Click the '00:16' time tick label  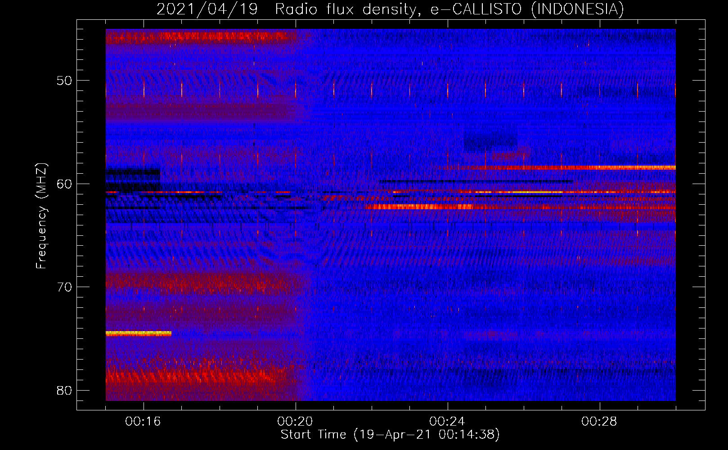[143, 422]
